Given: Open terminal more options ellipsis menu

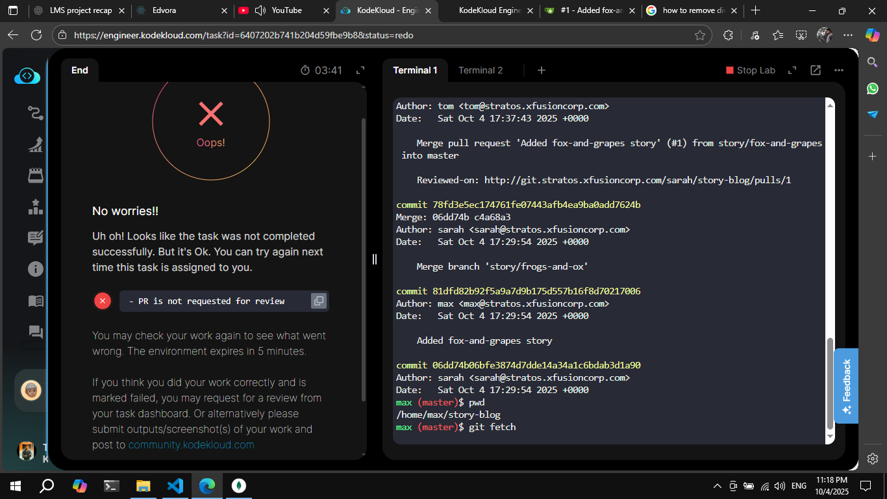Looking at the screenshot, I should [x=839, y=70].
